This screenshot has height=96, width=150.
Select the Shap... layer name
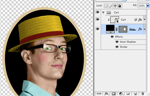point(133,29)
